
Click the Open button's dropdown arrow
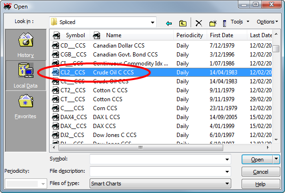click(277, 160)
